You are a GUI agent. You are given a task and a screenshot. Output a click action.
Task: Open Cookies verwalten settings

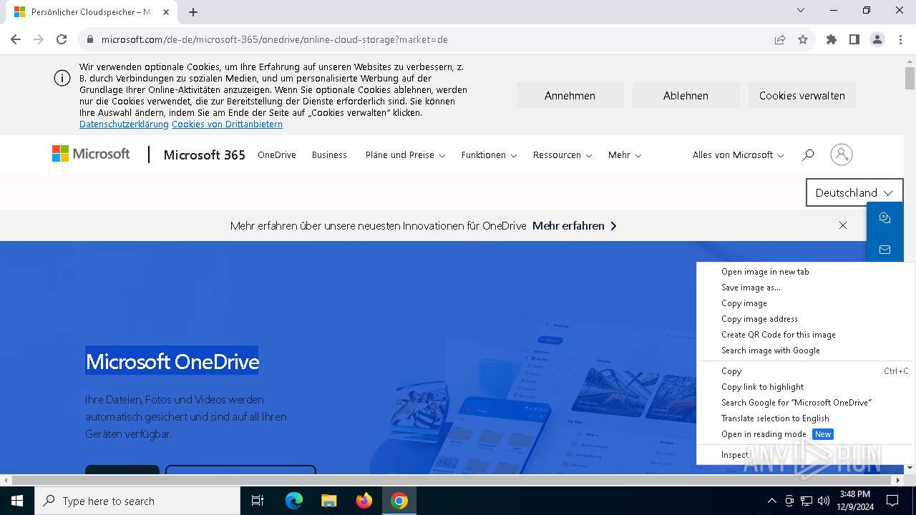(x=801, y=95)
